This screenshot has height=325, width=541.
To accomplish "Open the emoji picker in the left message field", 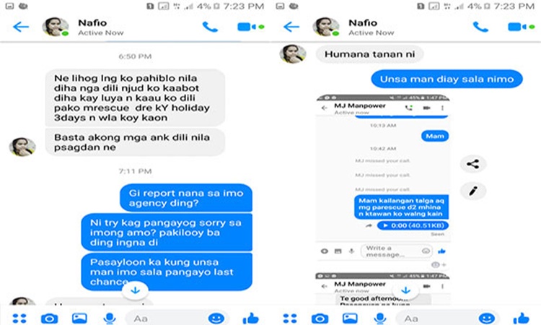I will click(216, 318).
